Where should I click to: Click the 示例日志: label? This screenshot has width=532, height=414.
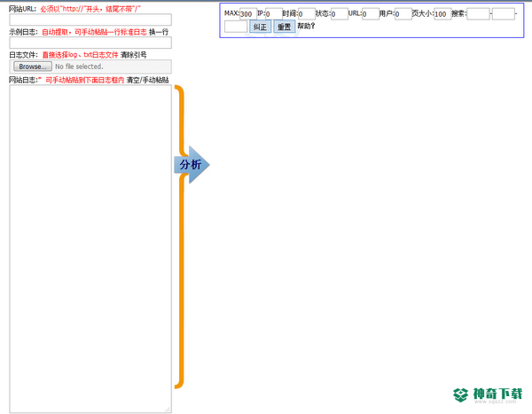(23, 32)
